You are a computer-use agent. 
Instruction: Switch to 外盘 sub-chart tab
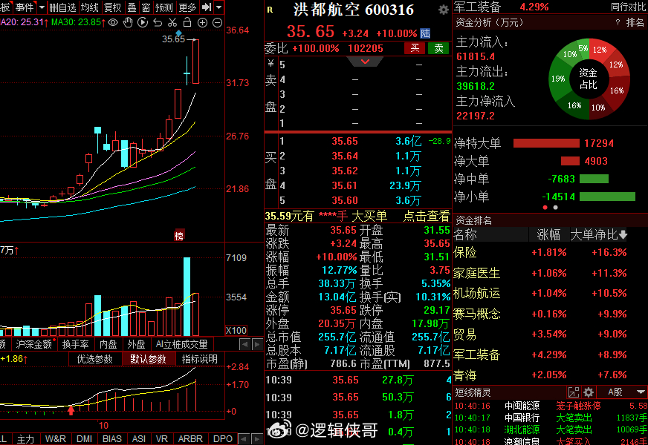coord(136,344)
